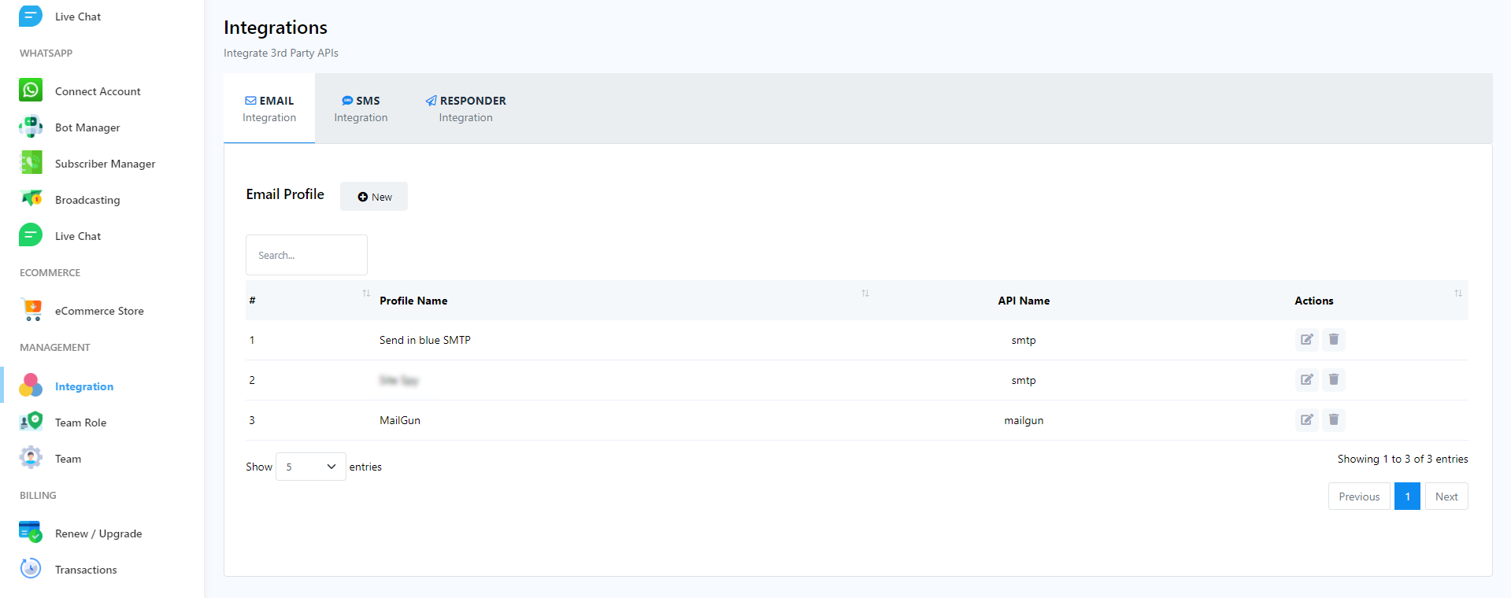Screen dimensions: 1511x598
Task: Click edit icon for Send in blue SMTP
Action: [x=1306, y=340]
